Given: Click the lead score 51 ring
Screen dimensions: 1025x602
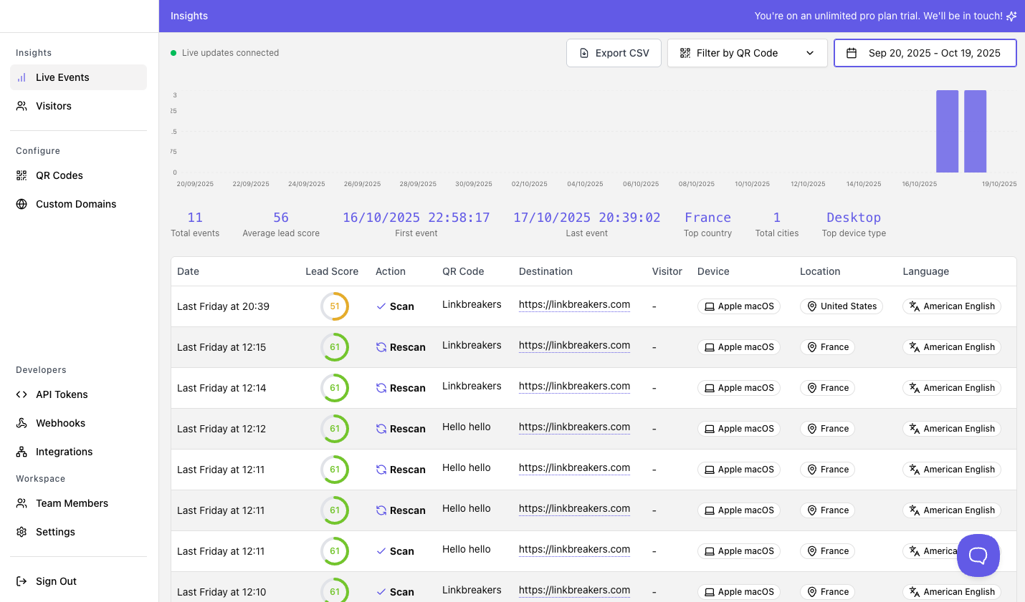Looking at the screenshot, I should 335,306.
